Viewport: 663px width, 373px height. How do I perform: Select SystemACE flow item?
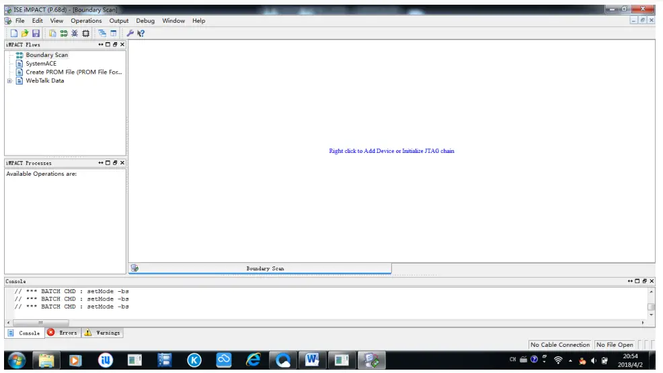[x=41, y=63]
